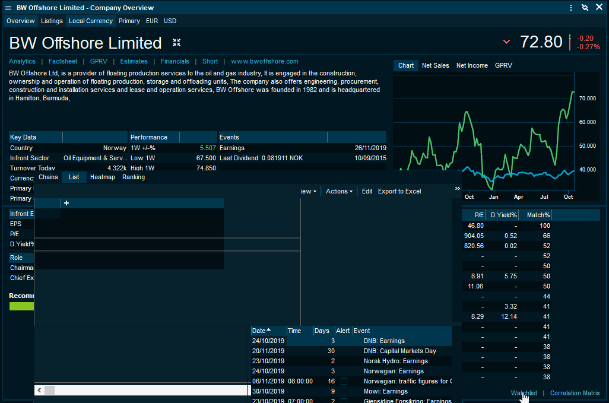Open the View dropdown left of Actions
The image size is (609, 403).
click(309, 191)
